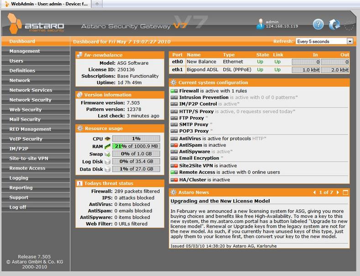Screen dimensions: 360x276
Task: Click the Current system configuration gear icon
Action: click(x=173, y=83)
